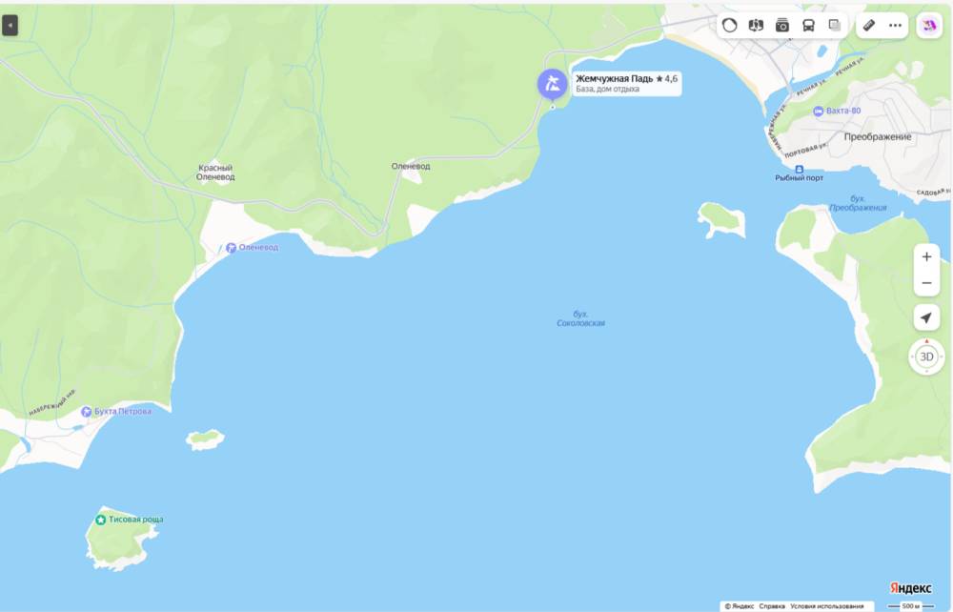Open Справка help link in footer
Viewport: 953px width, 612px height.
pyautogui.click(x=772, y=606)
